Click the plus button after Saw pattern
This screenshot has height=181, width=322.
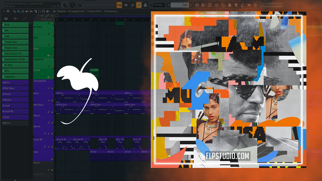(x=191, y=5)
